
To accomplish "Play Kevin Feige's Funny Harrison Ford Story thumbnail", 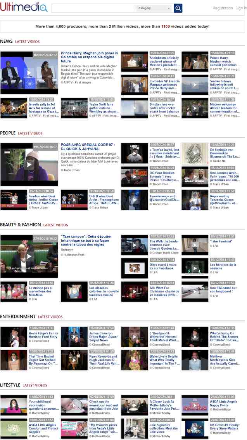I will pyautogui.click(x=14, y=337).
